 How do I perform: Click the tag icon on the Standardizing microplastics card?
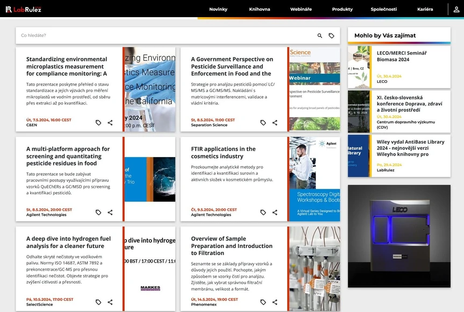pos(98,123)
